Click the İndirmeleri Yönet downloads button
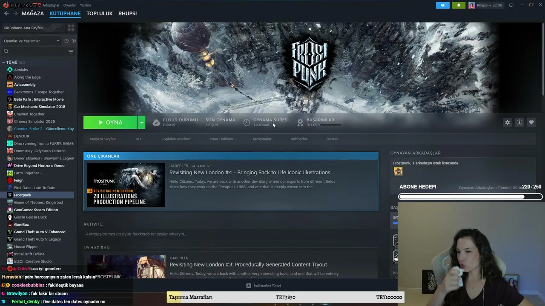Viewport: 545px width, 306px height. [264, 286]
